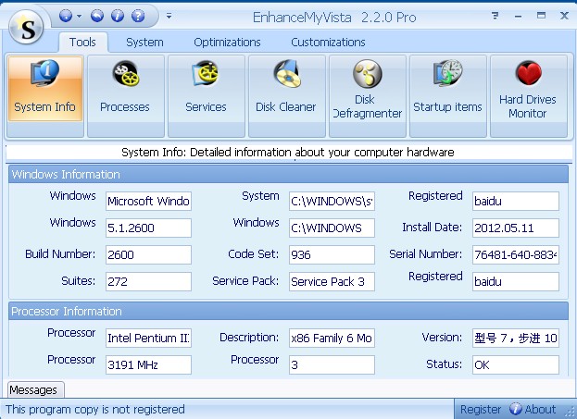Click the info 'i' quick-access icon
This screenshot has width=577, height=419.
(x=118, y=16)
